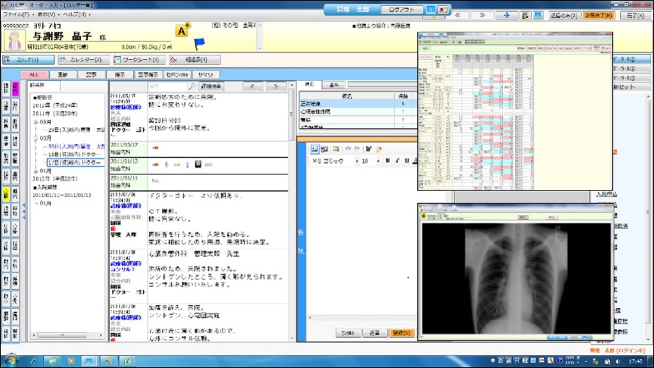The width and height of the screenshot is (654, 368).
Task: Toggle the サマリ filter
Action: [x=205, y=75]
